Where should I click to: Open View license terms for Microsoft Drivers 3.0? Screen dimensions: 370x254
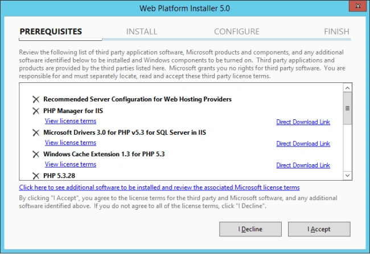(71, 143)
